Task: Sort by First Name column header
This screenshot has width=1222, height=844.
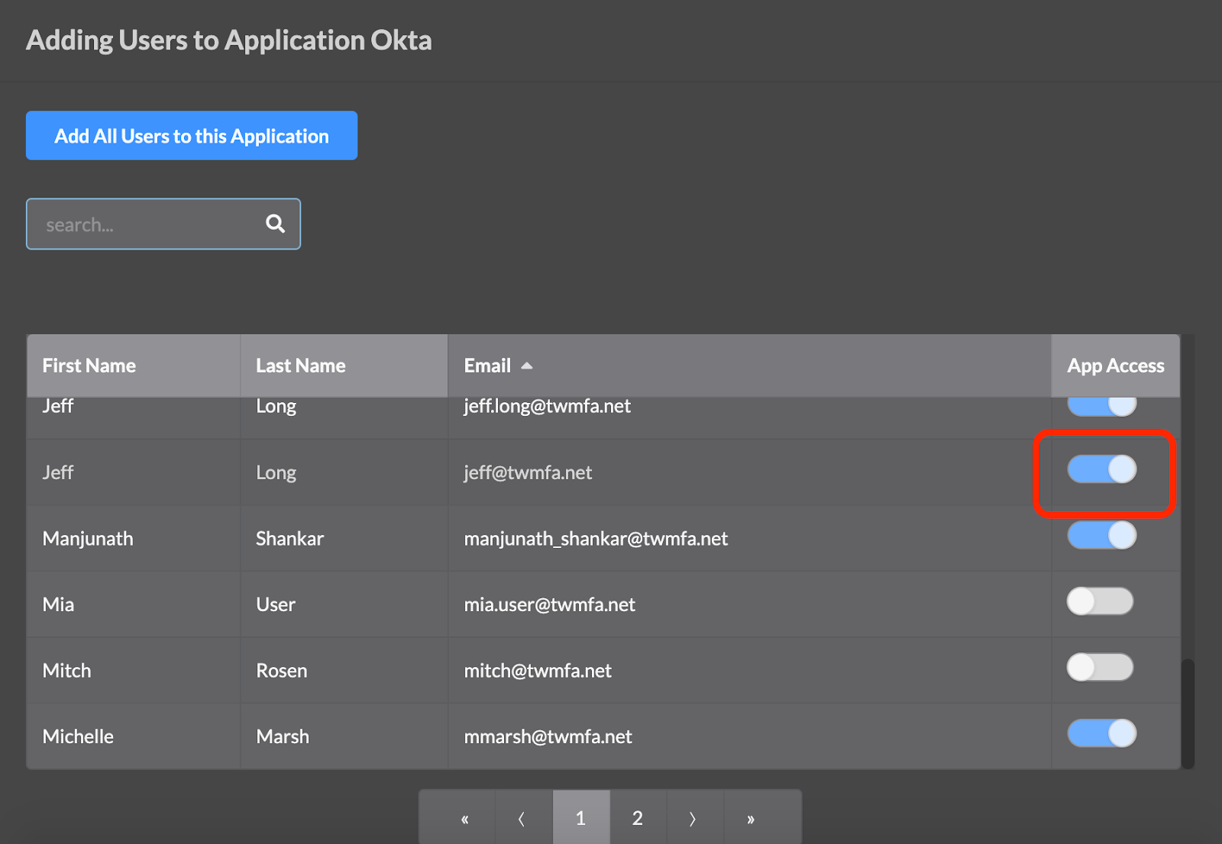Action: (x=134, y=366)
